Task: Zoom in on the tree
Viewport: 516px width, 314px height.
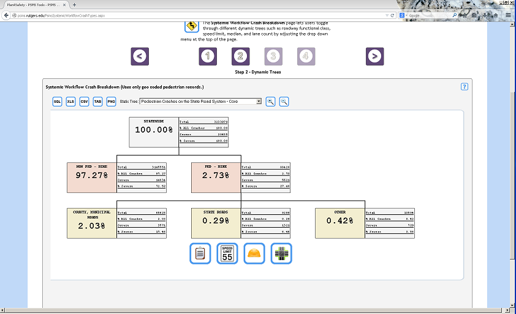Action: coord(270,102)
